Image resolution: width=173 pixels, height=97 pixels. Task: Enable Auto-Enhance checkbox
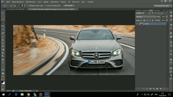(x=45, y=6)
